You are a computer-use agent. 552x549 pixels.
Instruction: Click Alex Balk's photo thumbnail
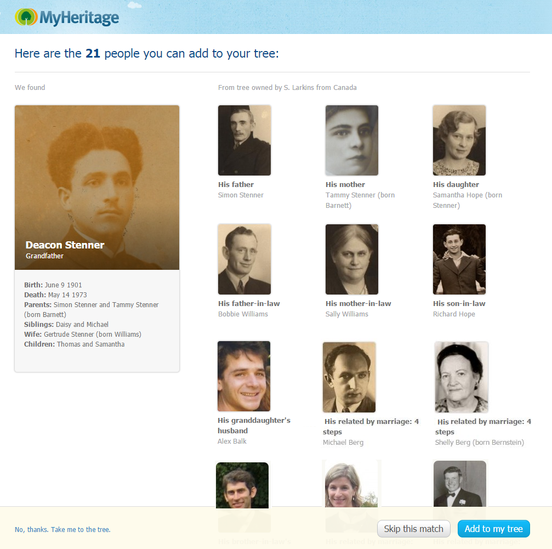[x=244, y=376]
